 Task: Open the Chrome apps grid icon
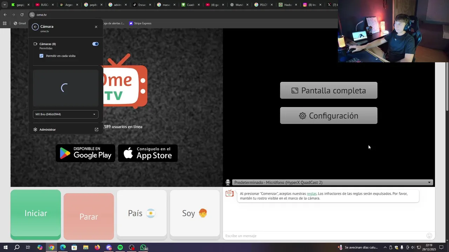[5, 23]
